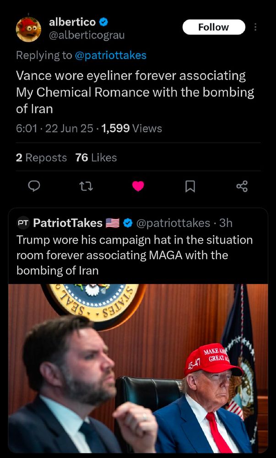Open albertico's profile avatar

[28, 28]
